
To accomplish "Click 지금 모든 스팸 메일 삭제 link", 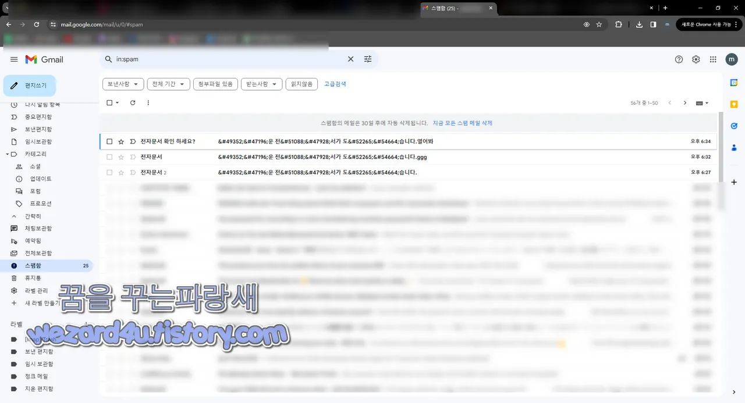I will [x=462, y=123].
